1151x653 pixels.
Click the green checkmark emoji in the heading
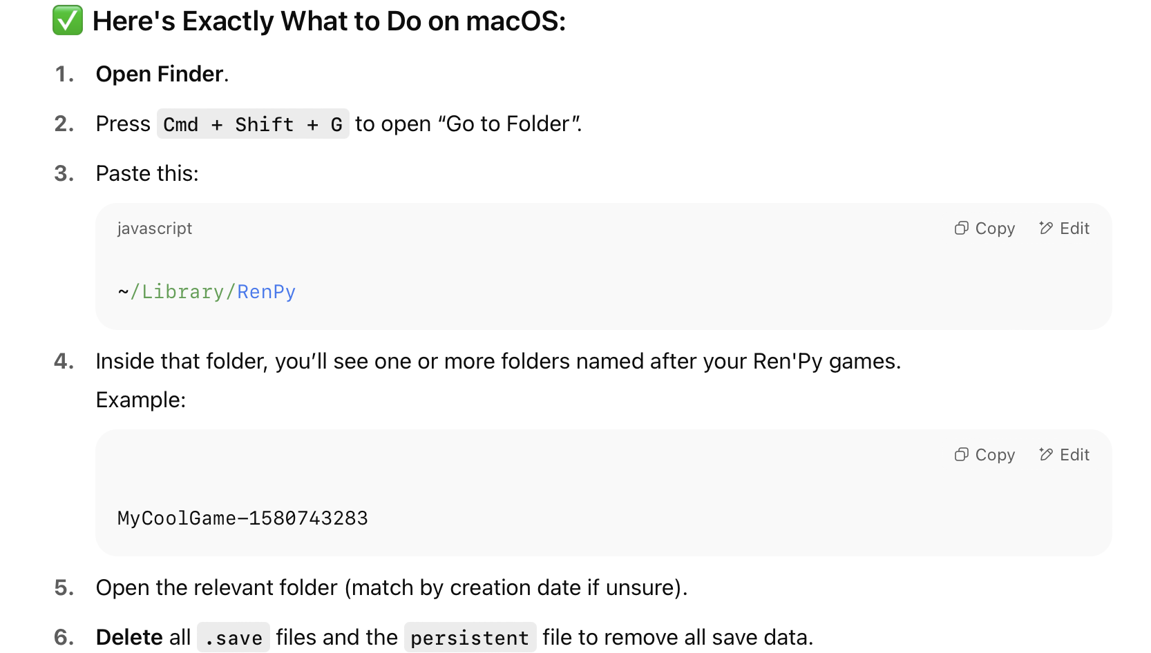coord(68,20)
